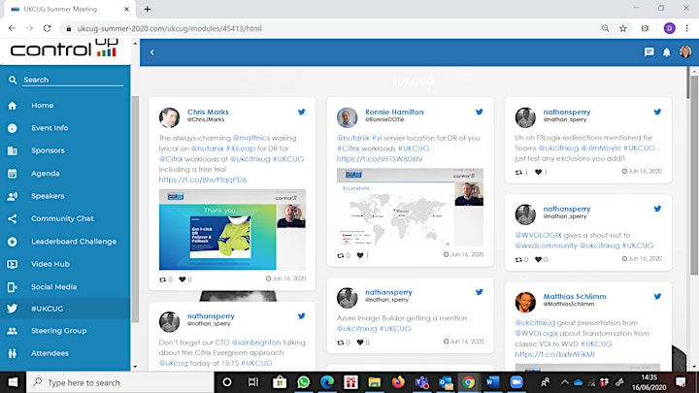Open the Chrome three-dot menu
Viewport: 699px width, 393px height.
tap(687, 28)
